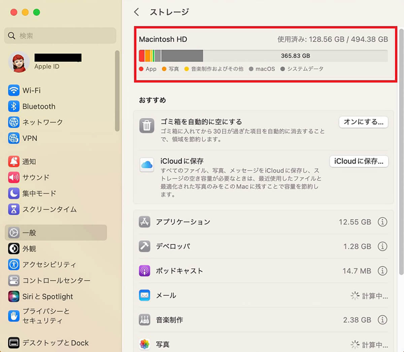
Task: Click the Macintosh HD title
Action: (x=163, y=39)
